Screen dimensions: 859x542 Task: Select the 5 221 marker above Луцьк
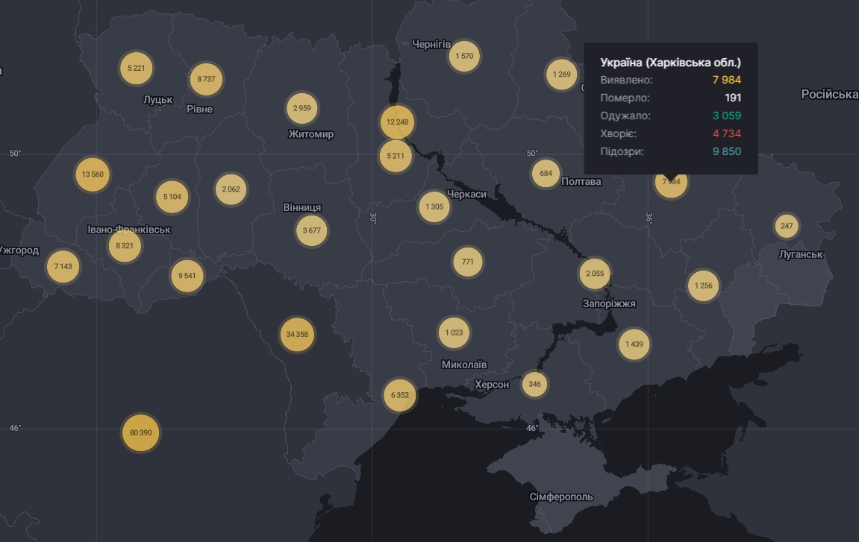pyautogui.click(x=137, y=68)
